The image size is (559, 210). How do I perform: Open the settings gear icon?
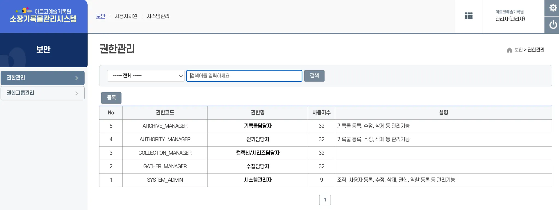click(x=553, y=8)
